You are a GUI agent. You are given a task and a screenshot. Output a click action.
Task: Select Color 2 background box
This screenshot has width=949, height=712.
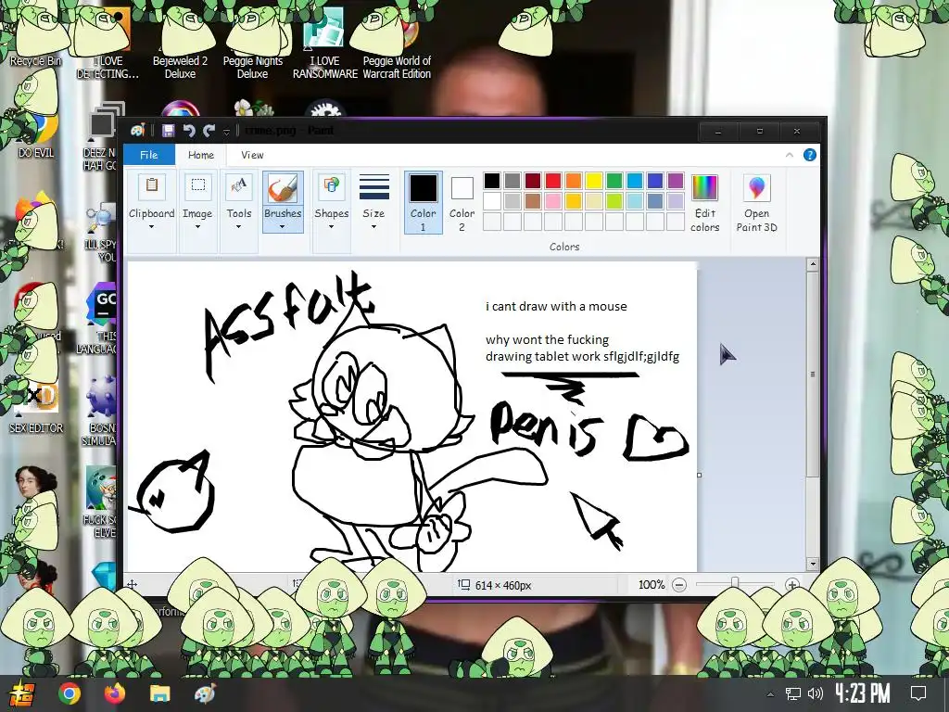(x=462, y=202)
